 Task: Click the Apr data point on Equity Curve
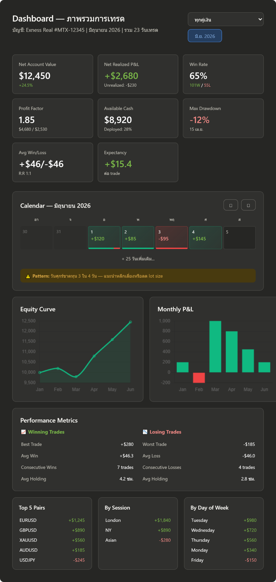pyautogui.click(x=94, y=356)
